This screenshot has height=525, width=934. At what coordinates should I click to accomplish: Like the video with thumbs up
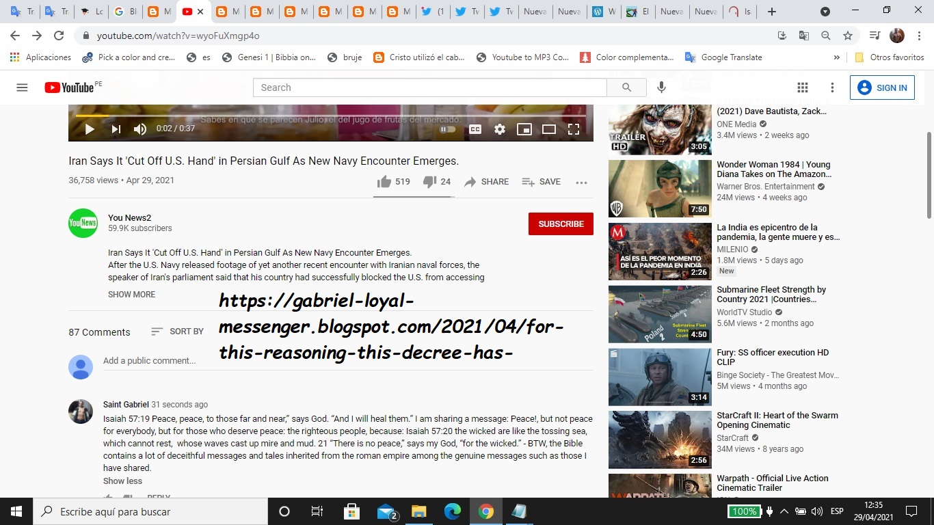pos(384,182)
